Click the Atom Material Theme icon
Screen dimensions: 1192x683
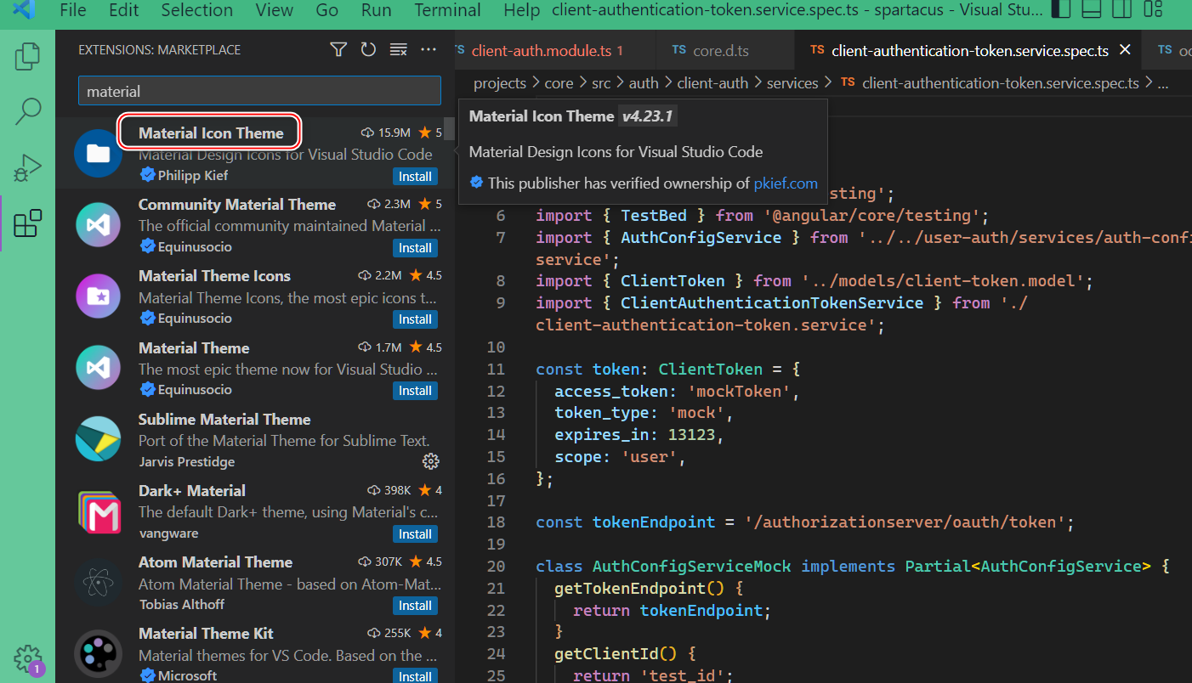(98, 583)
